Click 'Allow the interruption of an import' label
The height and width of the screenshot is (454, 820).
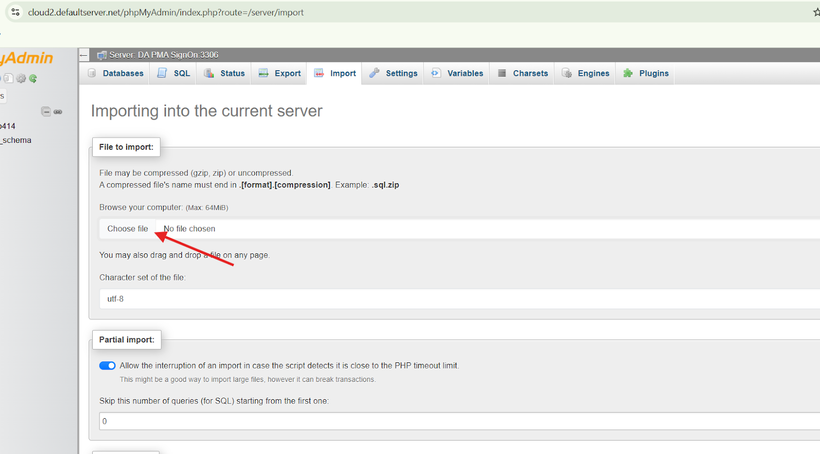[290, 365]
